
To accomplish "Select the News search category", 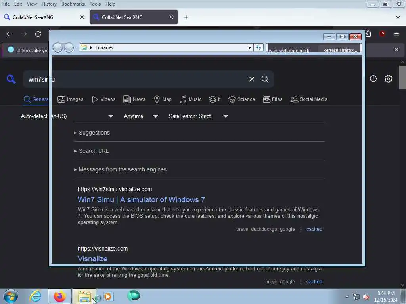I will coord(134,99).
